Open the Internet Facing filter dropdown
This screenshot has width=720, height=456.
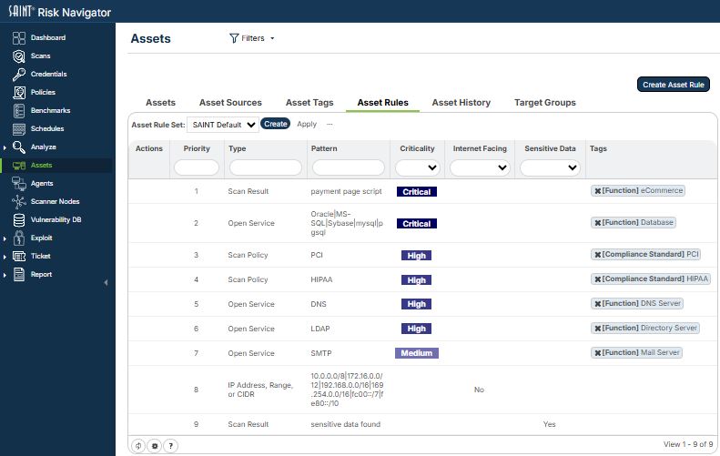[x=480, y=167]
